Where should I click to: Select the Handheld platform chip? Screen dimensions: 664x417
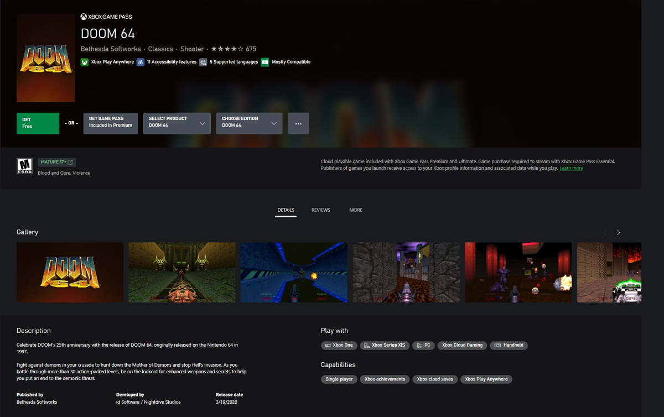tap(509, 345)
